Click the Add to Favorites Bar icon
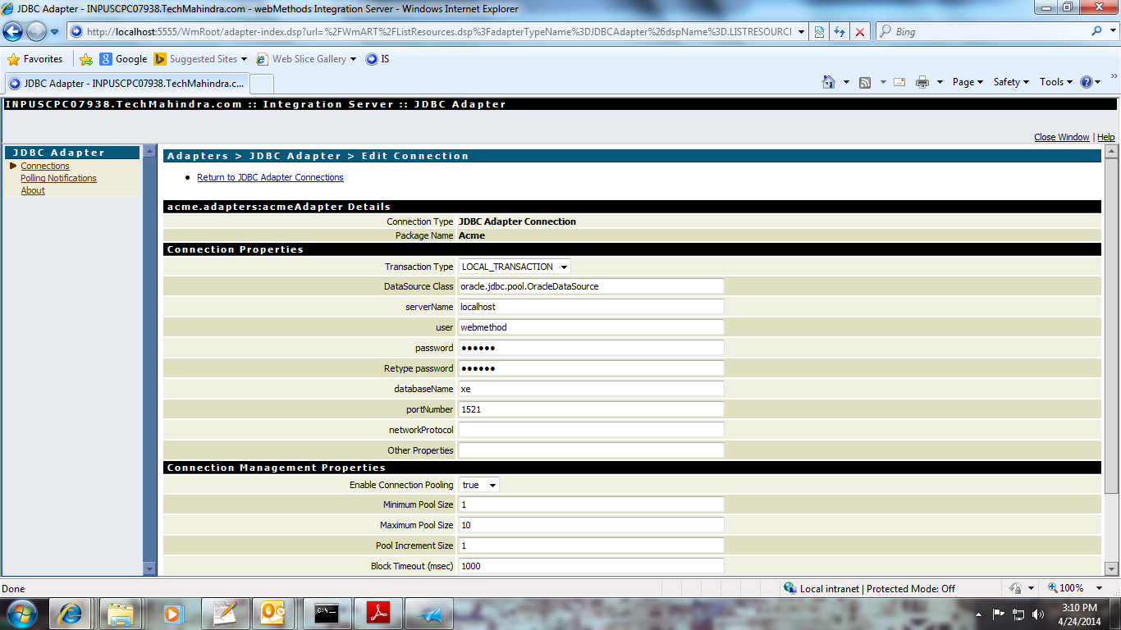 pos(85,59)
